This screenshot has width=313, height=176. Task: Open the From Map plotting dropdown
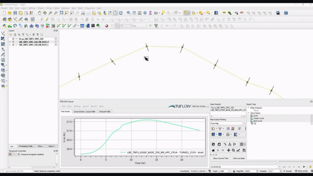tap(227, 123)
